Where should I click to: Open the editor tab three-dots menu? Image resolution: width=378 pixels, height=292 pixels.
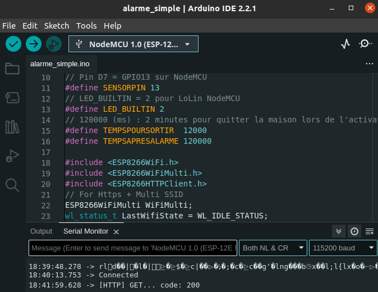click(x=370, y=63)
